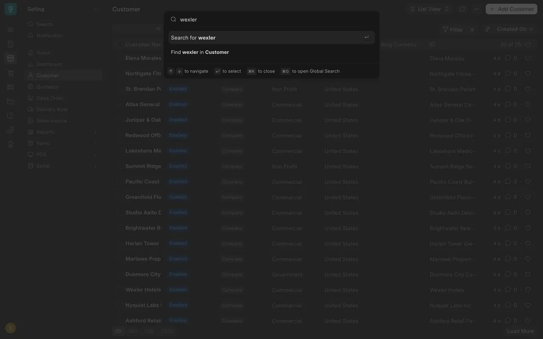This screenshot has height=339, width=543.
Task: Open comments icon on Atlas General row
Action: pos(508,104)
